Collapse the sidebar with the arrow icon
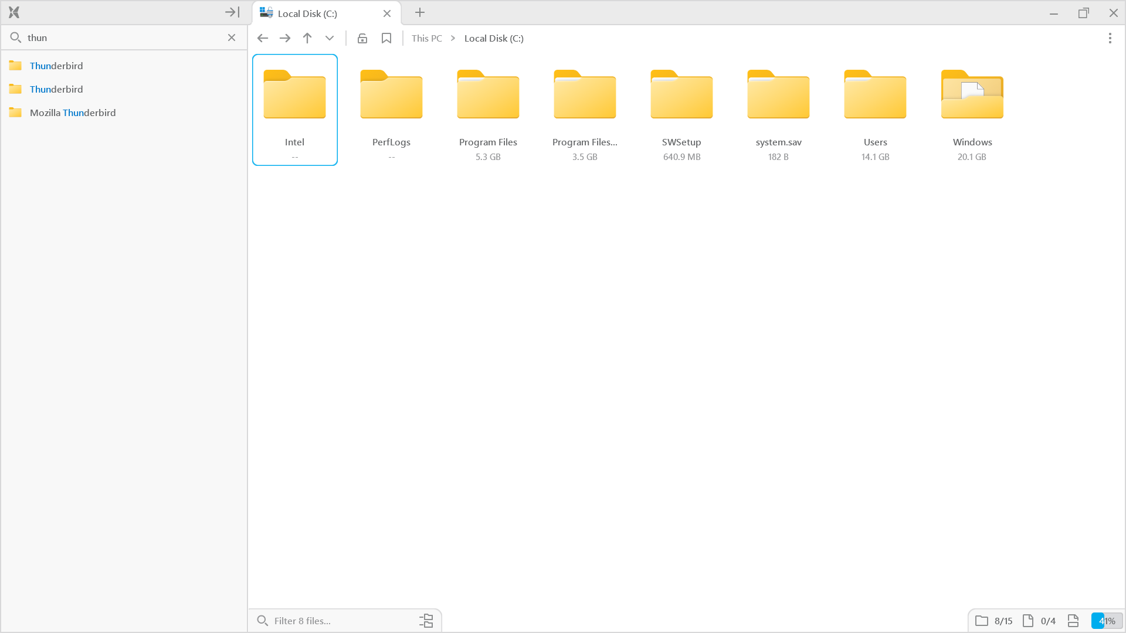The height and width of the screenshot is (633, 1126). pyautogui.click(x=231, y=12)
